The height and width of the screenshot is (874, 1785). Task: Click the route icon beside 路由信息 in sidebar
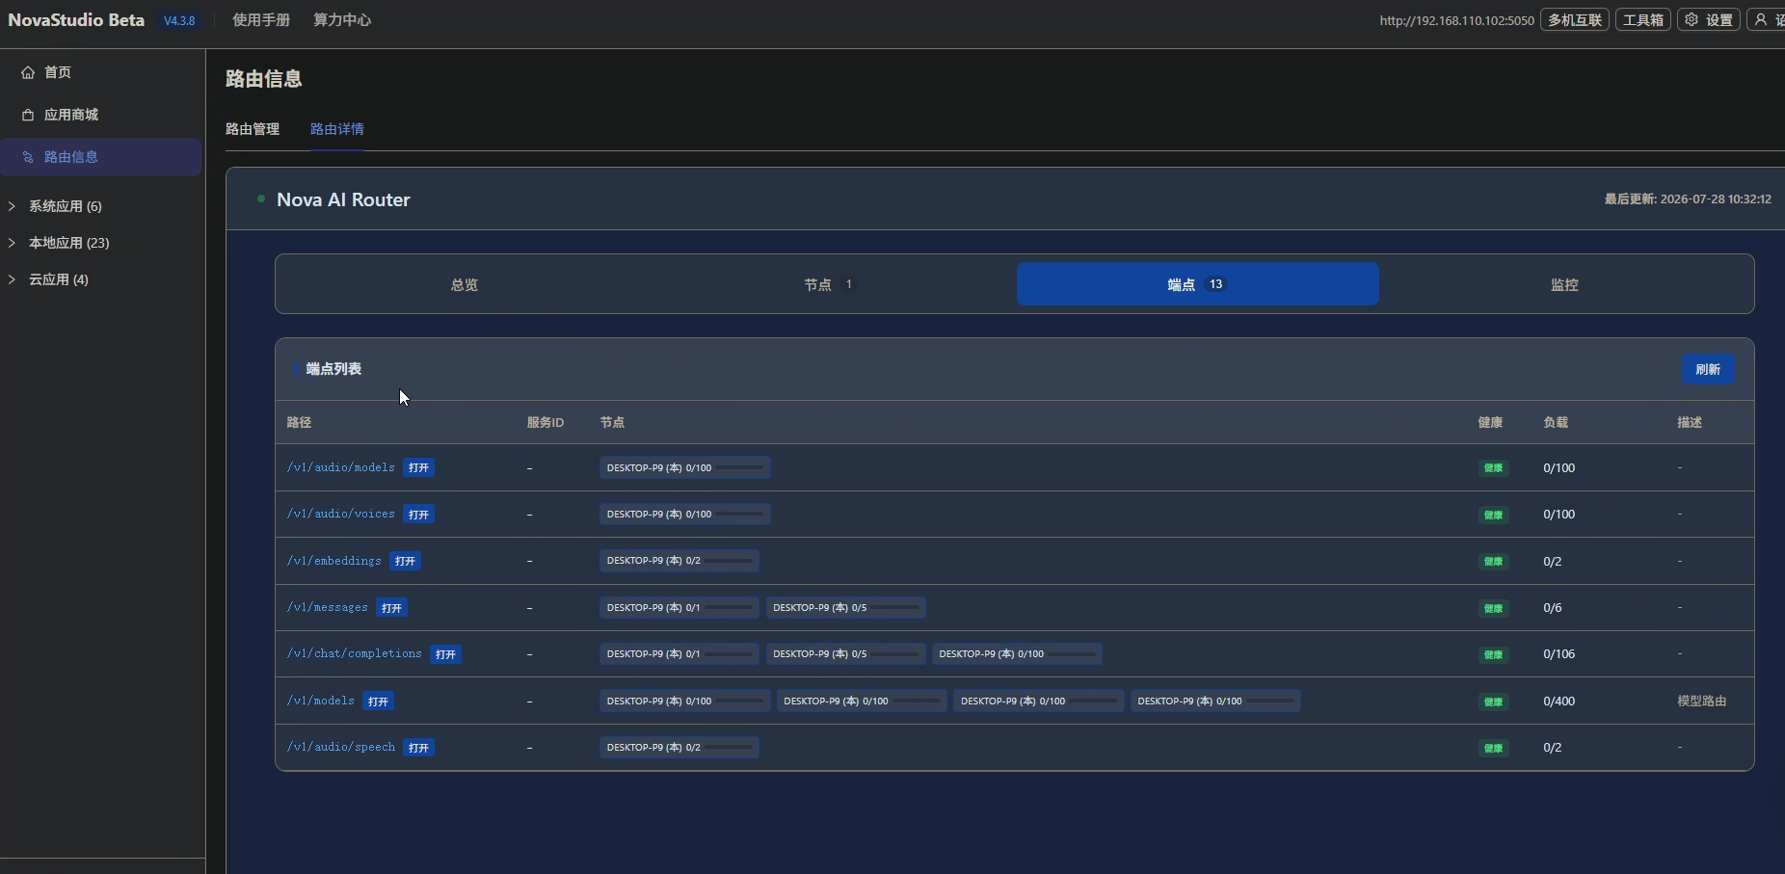(28, 157)
